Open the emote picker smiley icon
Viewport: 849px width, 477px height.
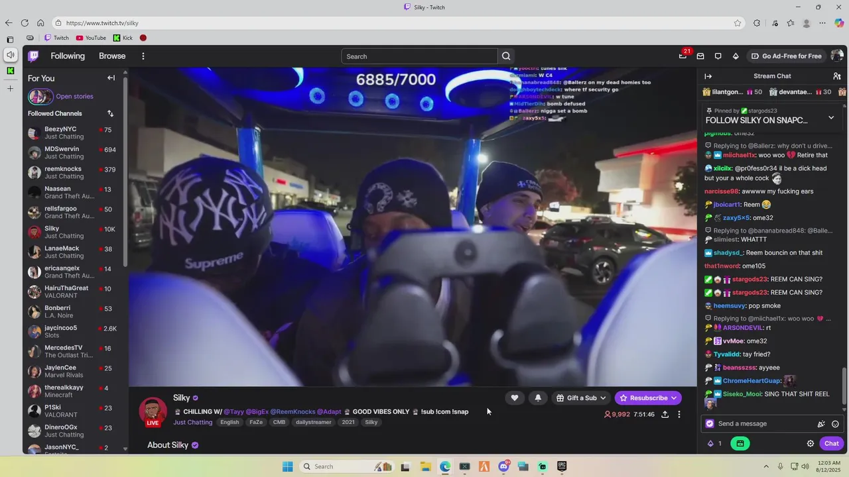tap(835, 424)
